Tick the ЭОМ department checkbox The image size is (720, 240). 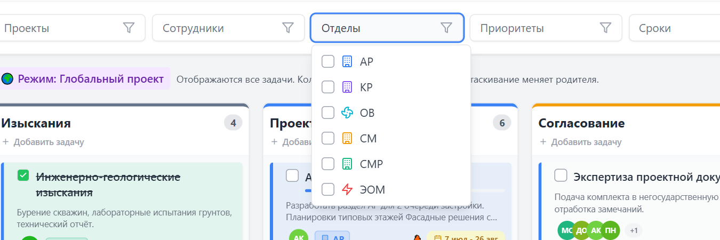click(328, 189)
